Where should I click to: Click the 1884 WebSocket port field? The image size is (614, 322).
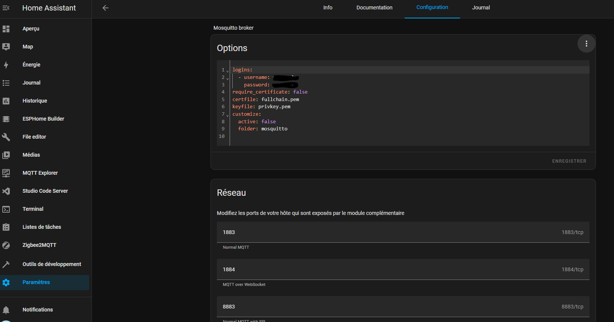pyautogui.click(x=403, y=269)
